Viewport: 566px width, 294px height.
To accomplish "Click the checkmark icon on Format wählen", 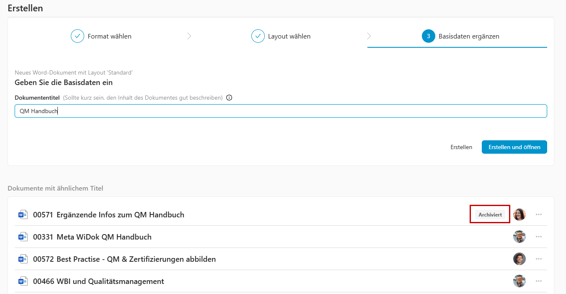I will click(77, 36).
